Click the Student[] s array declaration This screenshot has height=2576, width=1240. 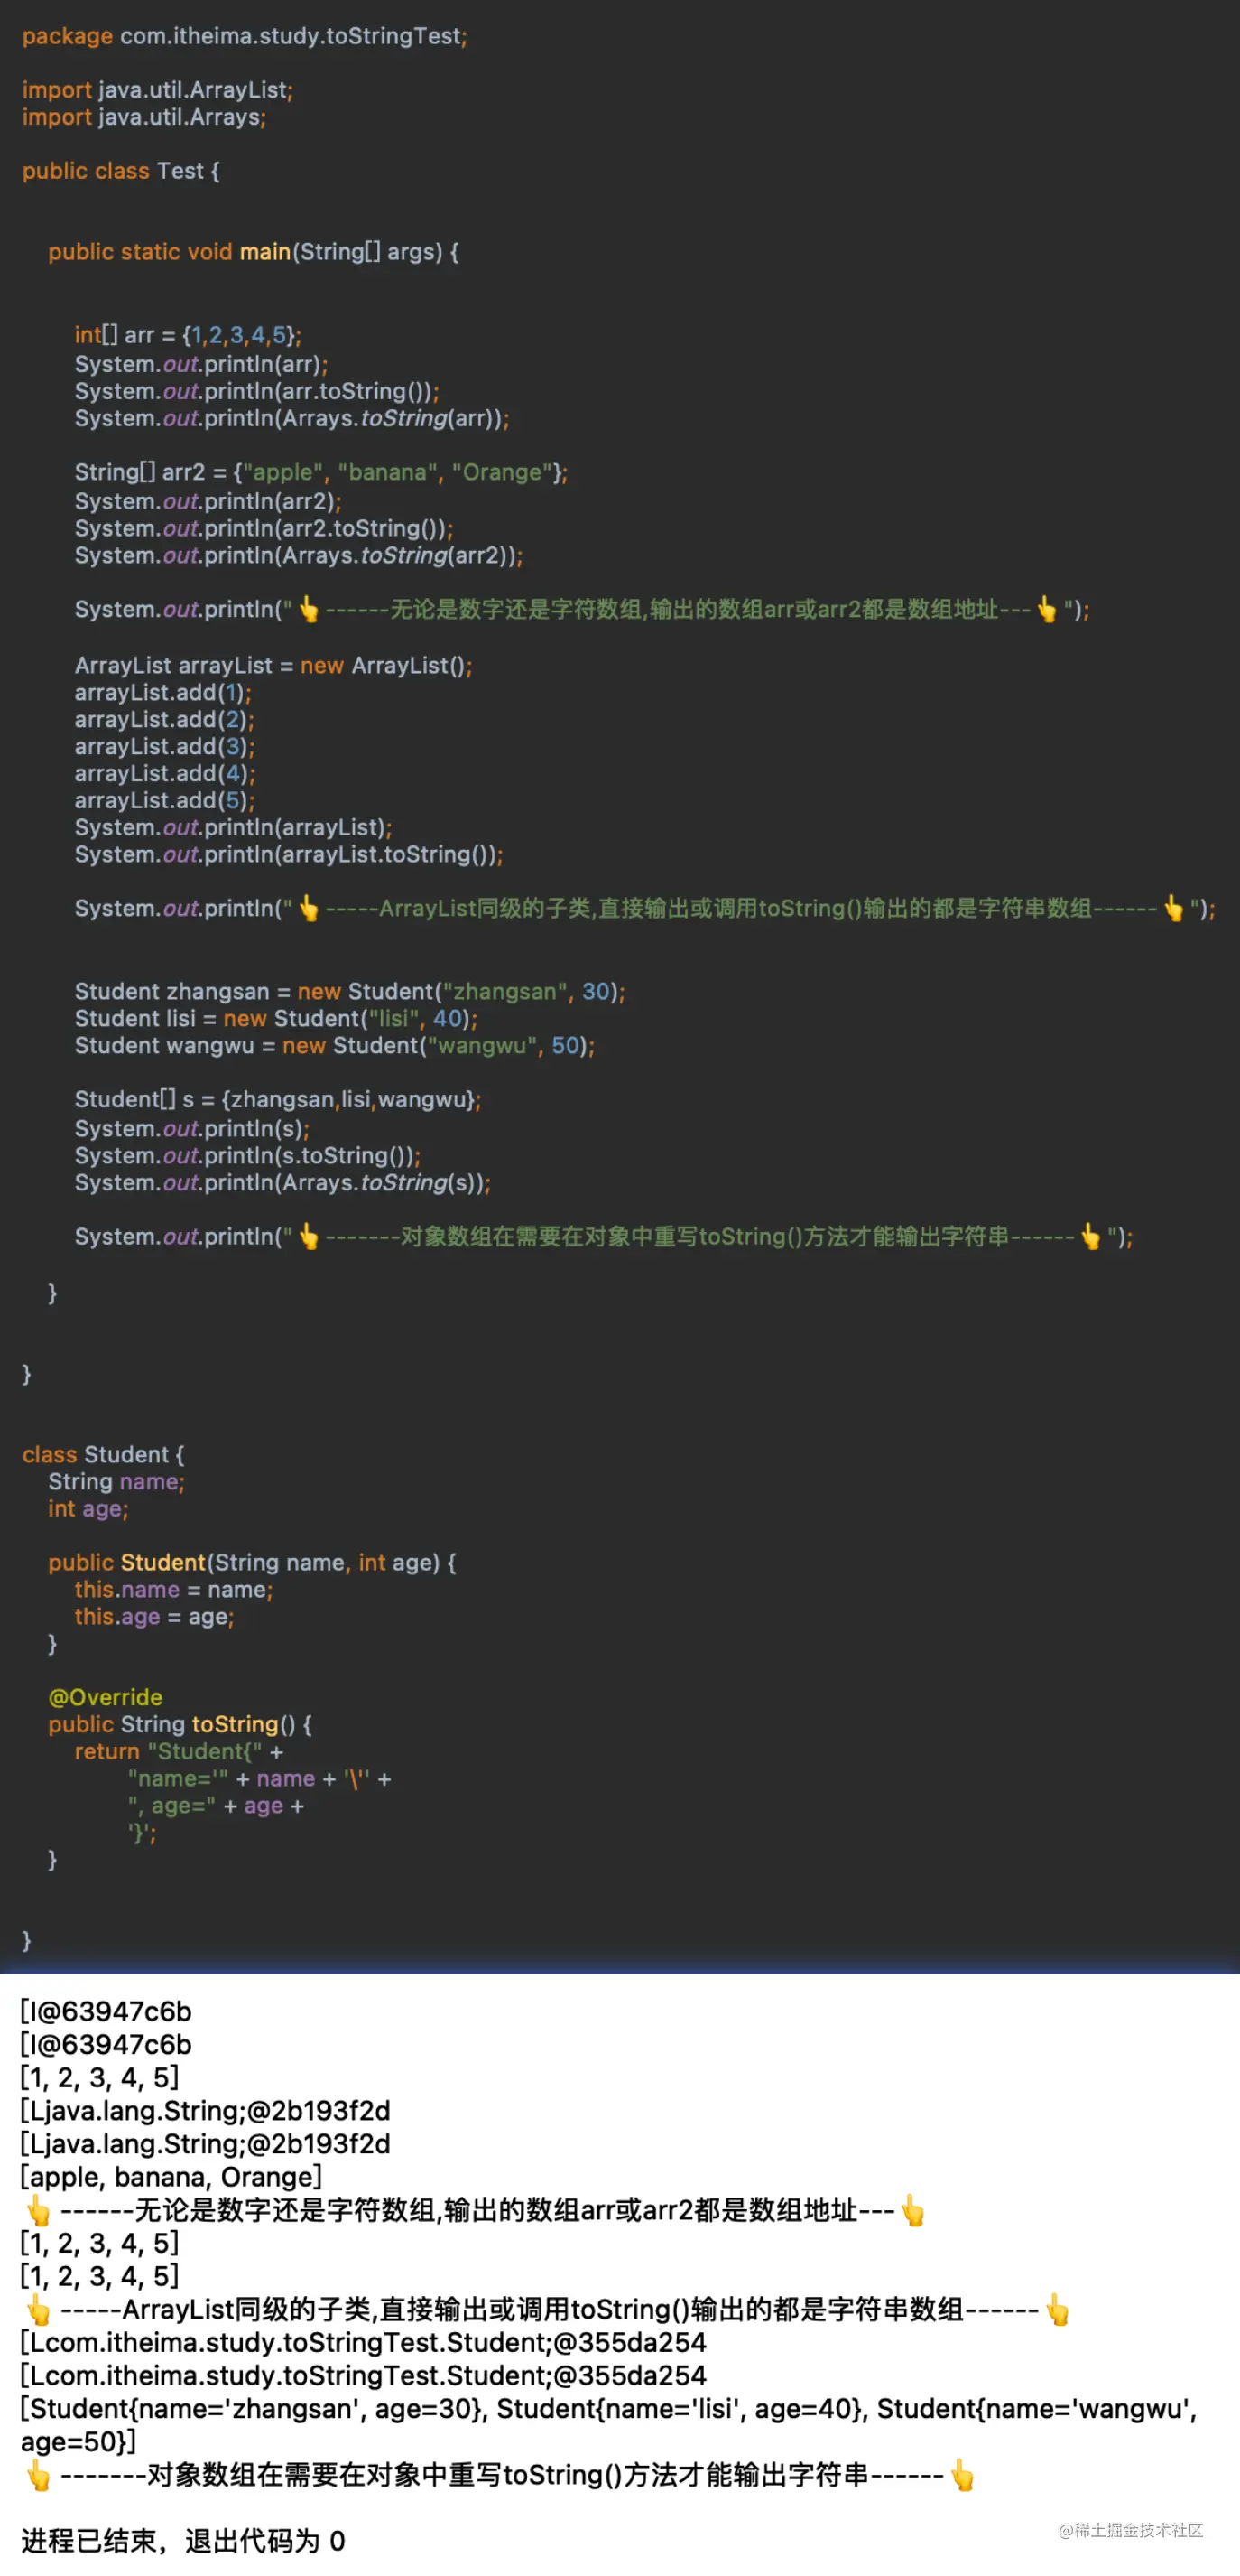(277, 1099)
